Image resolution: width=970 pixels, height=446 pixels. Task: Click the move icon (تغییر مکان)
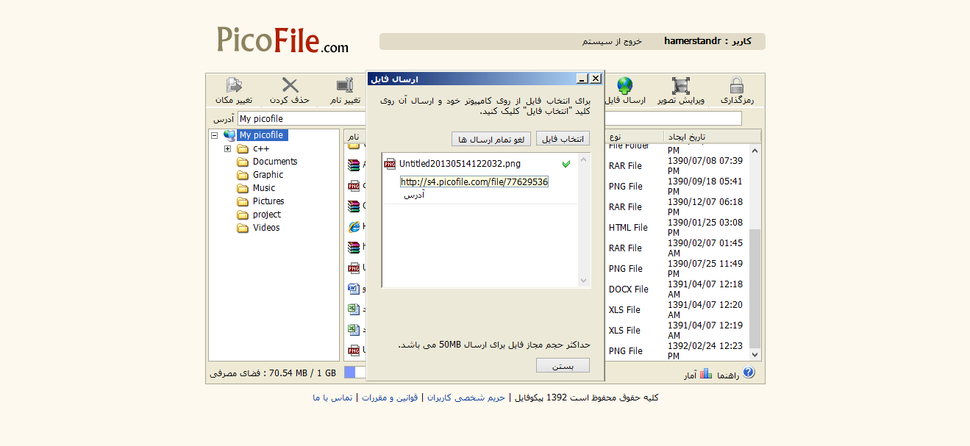[234, 86]
